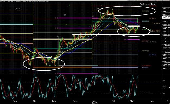Screen dimensions: 170x104
Task: Click the Feb label on time axis
Action: [x=113, y=101]
